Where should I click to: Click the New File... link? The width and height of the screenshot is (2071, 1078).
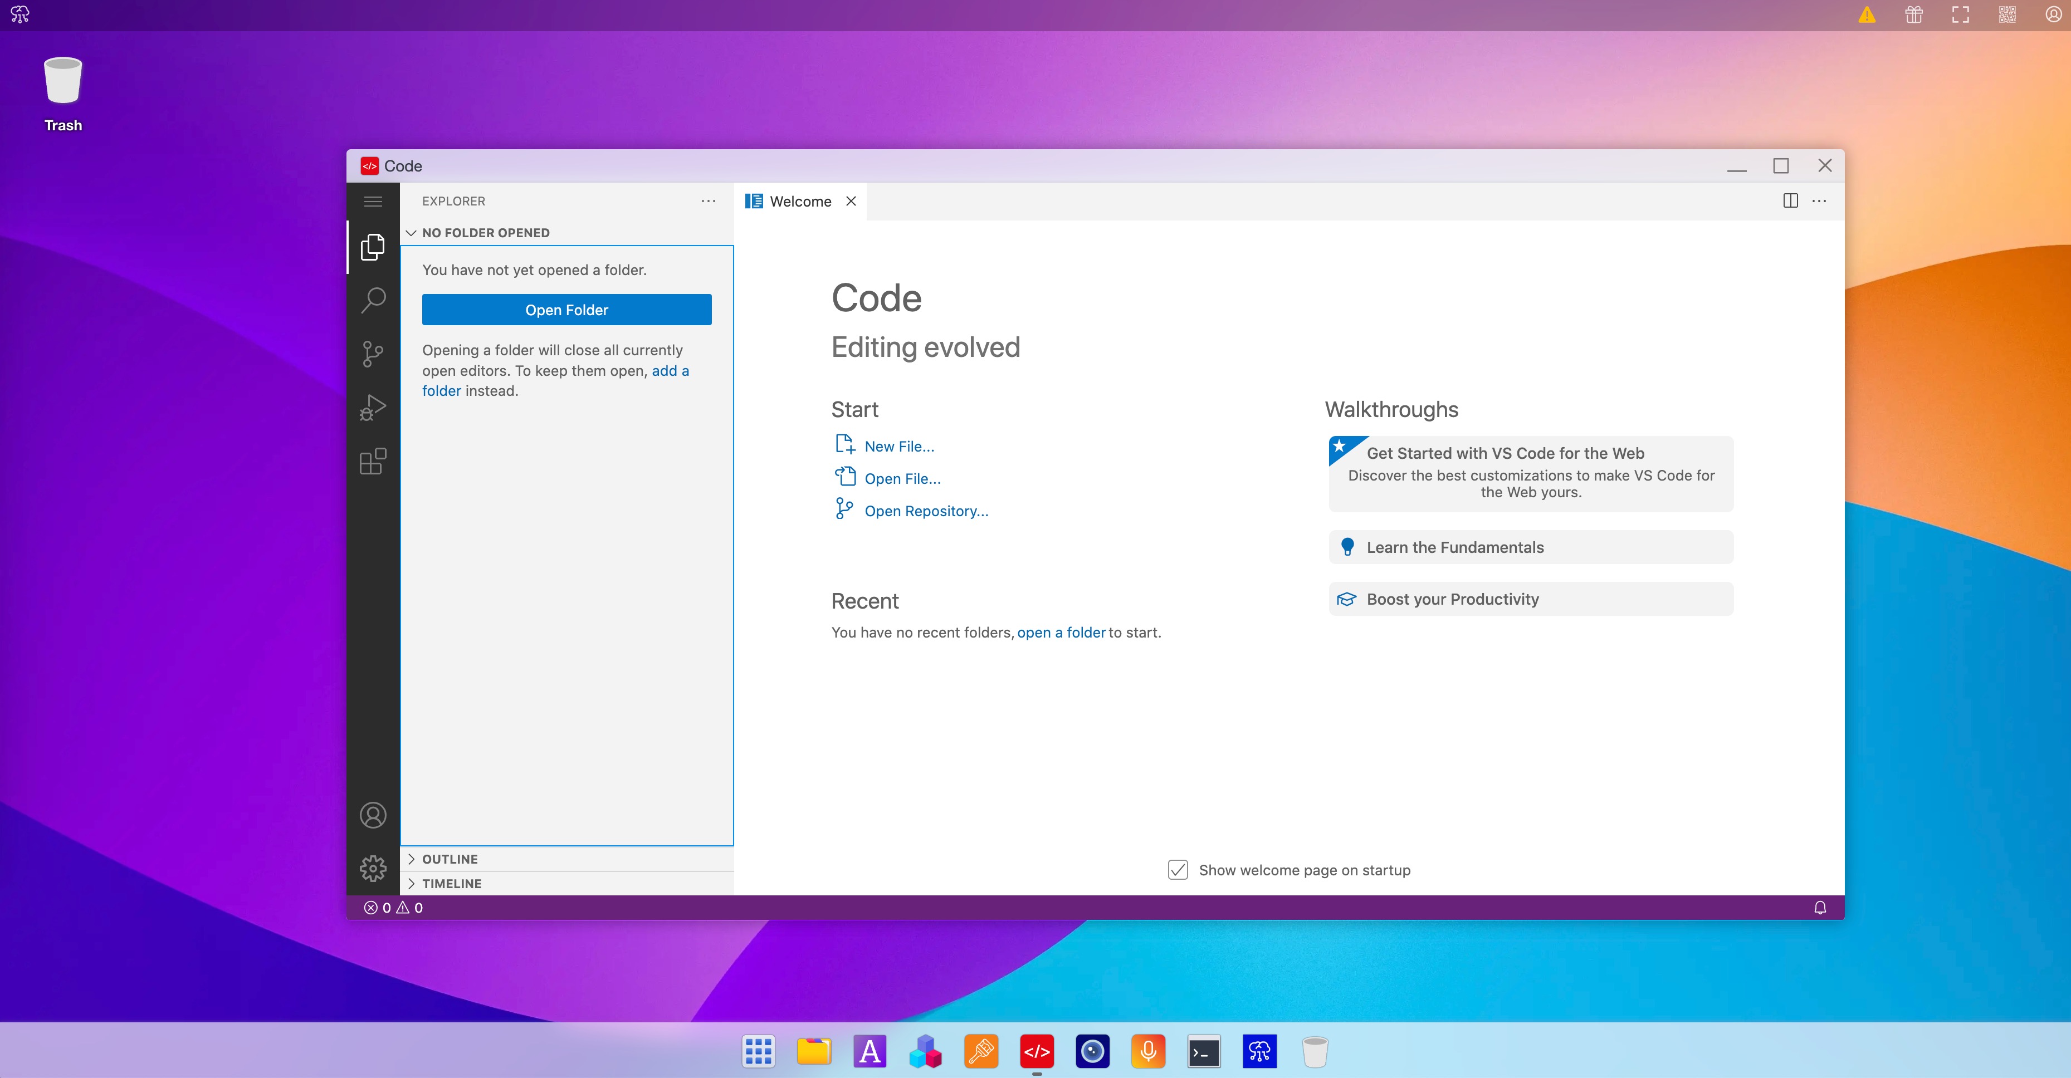click(899, 447)
